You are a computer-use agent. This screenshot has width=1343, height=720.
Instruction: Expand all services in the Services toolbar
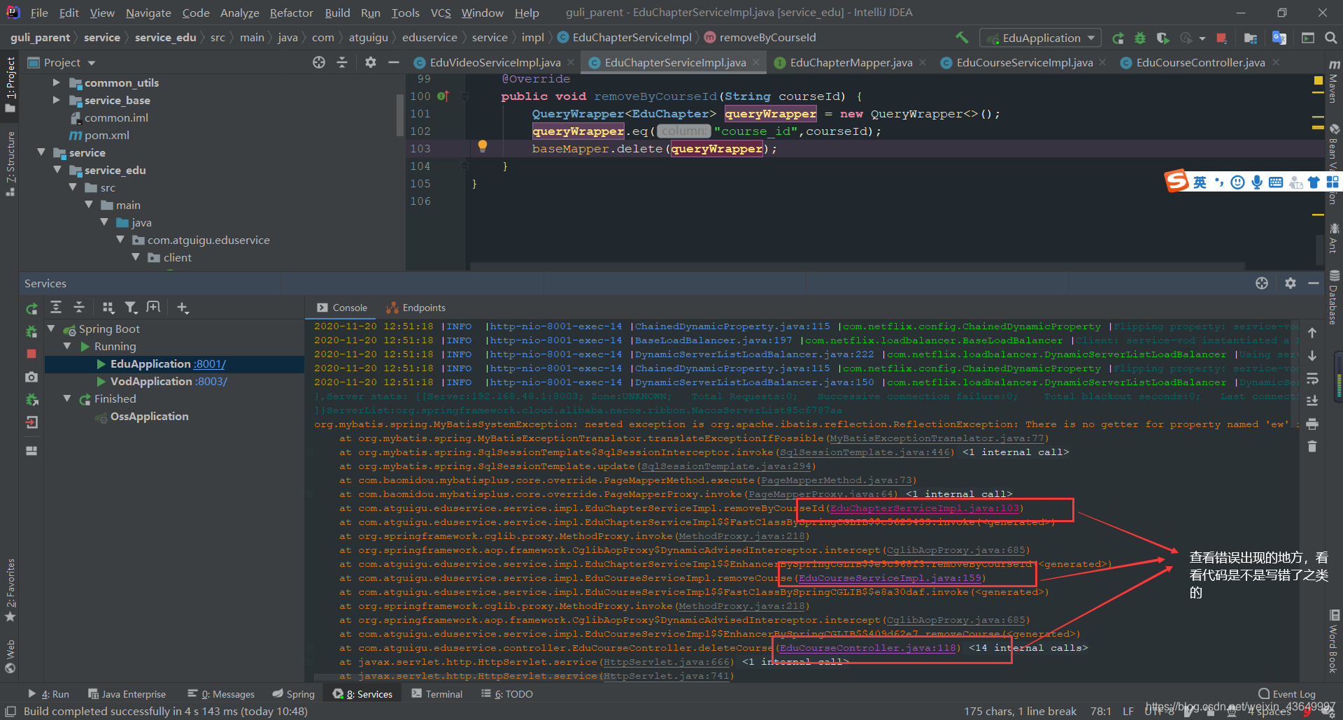56,307
